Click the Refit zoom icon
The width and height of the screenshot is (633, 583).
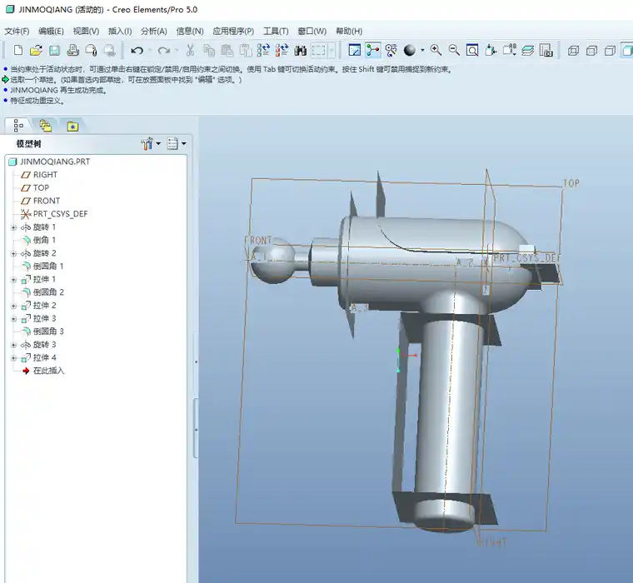pos(472,51)
